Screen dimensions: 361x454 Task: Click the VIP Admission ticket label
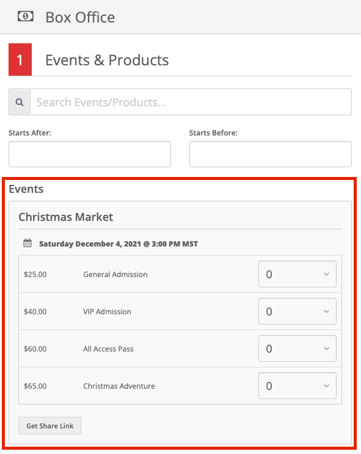107,312
